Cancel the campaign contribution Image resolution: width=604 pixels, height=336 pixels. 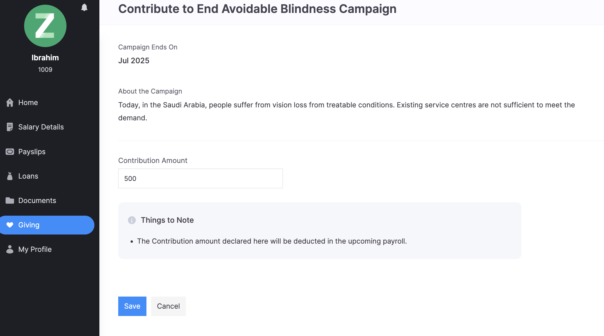click(168, 306)
